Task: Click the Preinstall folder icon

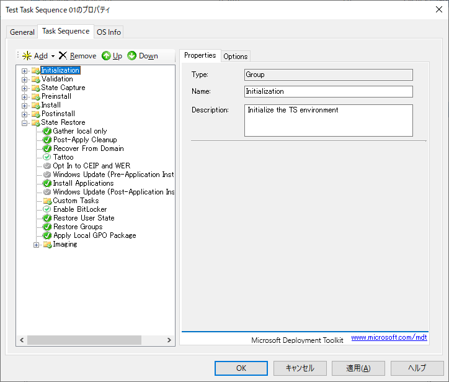Action: [x=36, y=97]
